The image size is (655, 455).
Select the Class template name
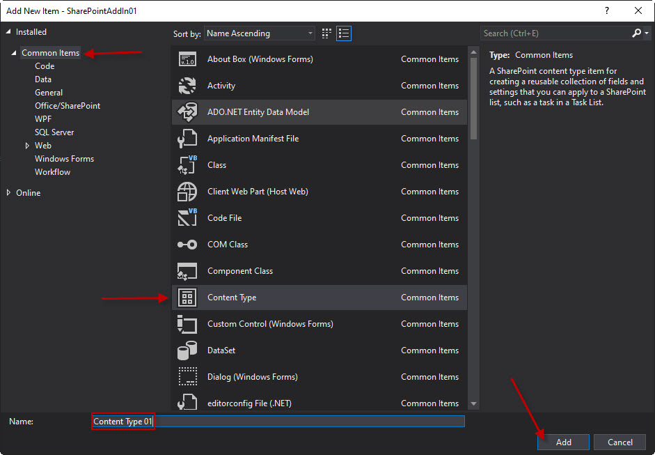click(x=216, y=165)
